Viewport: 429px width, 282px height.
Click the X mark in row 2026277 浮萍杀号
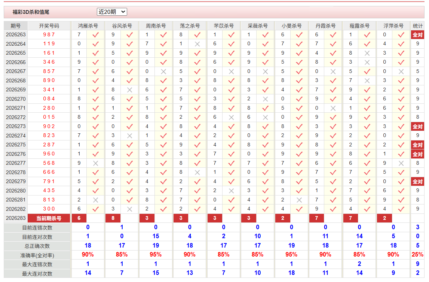[x=401, y=163]
